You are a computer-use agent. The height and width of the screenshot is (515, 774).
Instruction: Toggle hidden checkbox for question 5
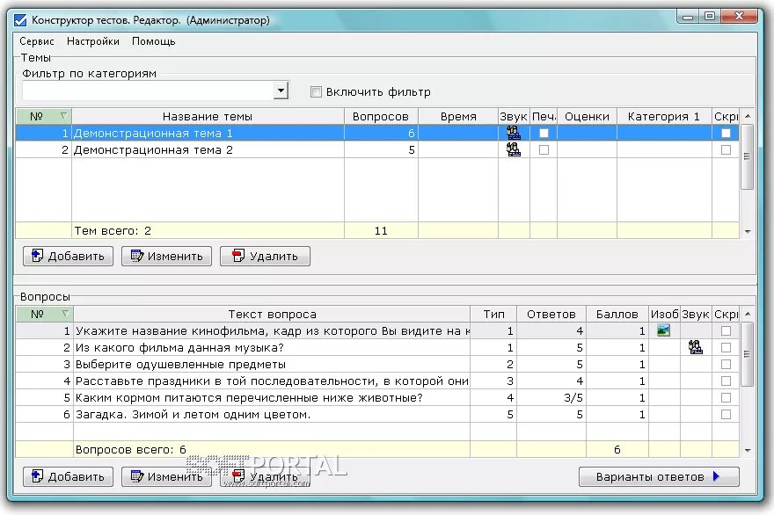pos(726,397)
